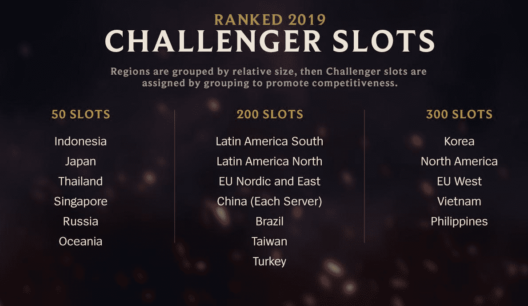This screenshot has height=306, width=528.
Task: Click the 300 SLOTS column header
Action: tap(459, 114)
